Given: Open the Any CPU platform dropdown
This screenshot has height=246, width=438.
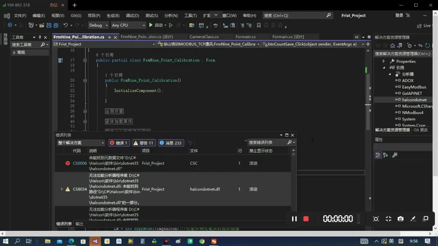Looking at the screenshot, I should (128, 25).
